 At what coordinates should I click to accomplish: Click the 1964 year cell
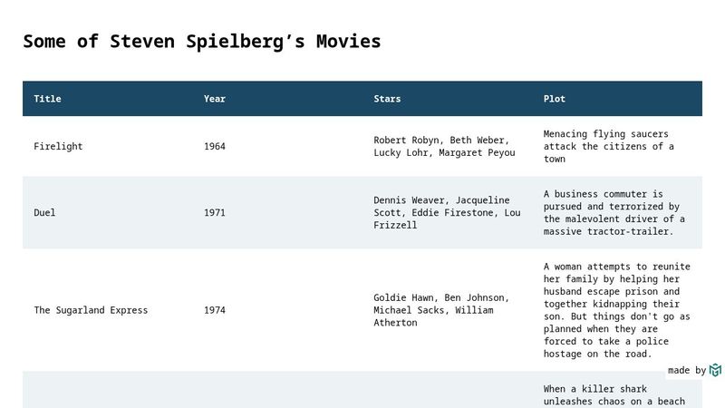point(277,146)
